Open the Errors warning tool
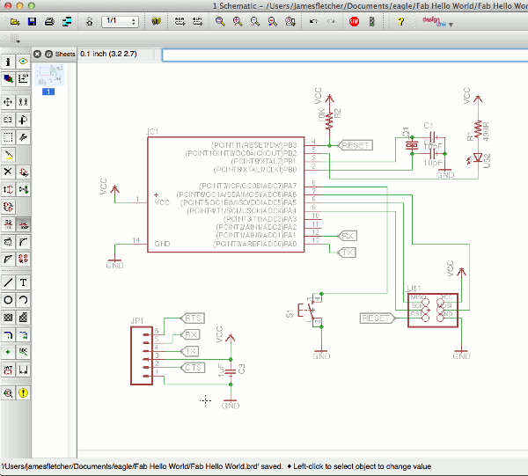The width and height of the screenshot is (528, 476). click(x=23, y=392)
